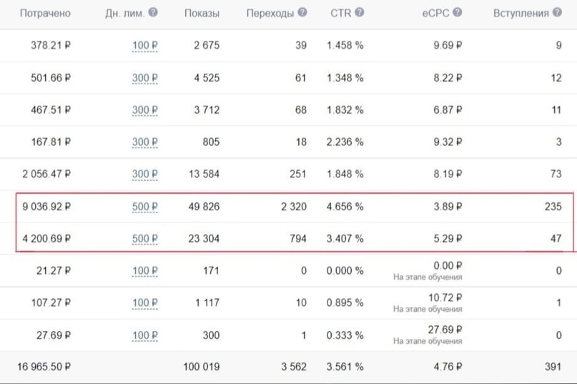Click eCPC value 5.29 ₽

coord(448,239)
